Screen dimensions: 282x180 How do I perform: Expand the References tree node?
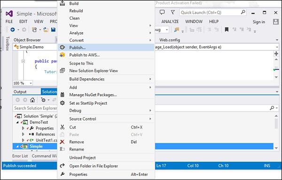(x=23, y=134)
